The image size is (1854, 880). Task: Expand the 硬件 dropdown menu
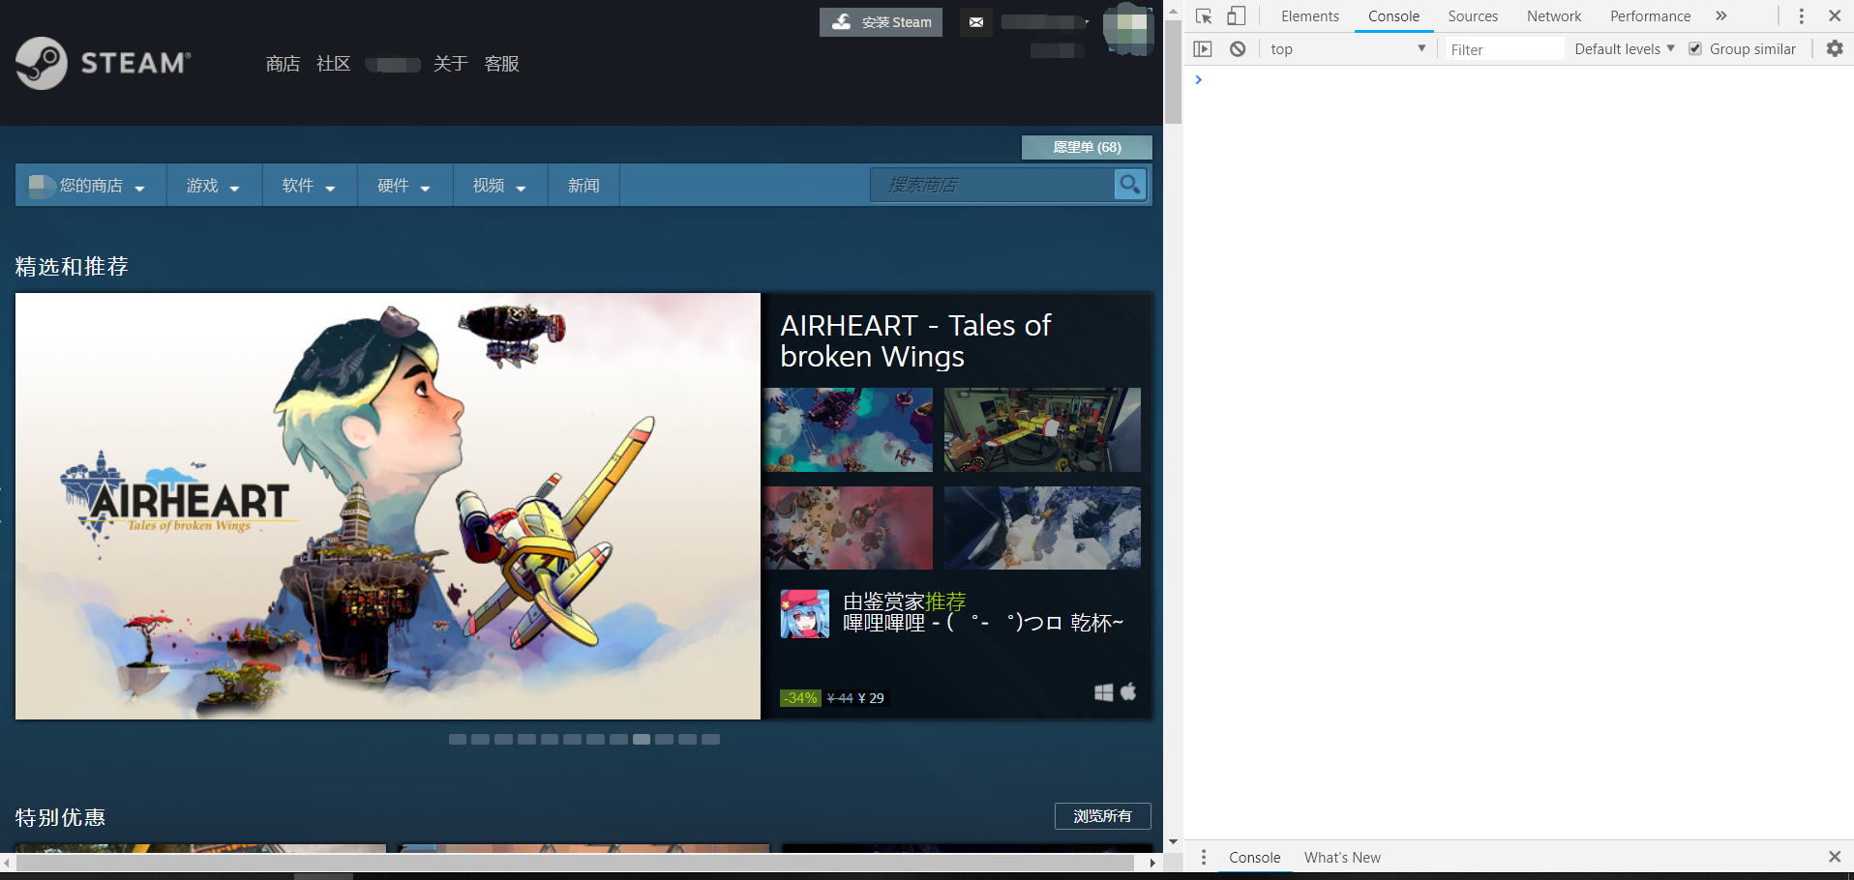coord(404,185)
